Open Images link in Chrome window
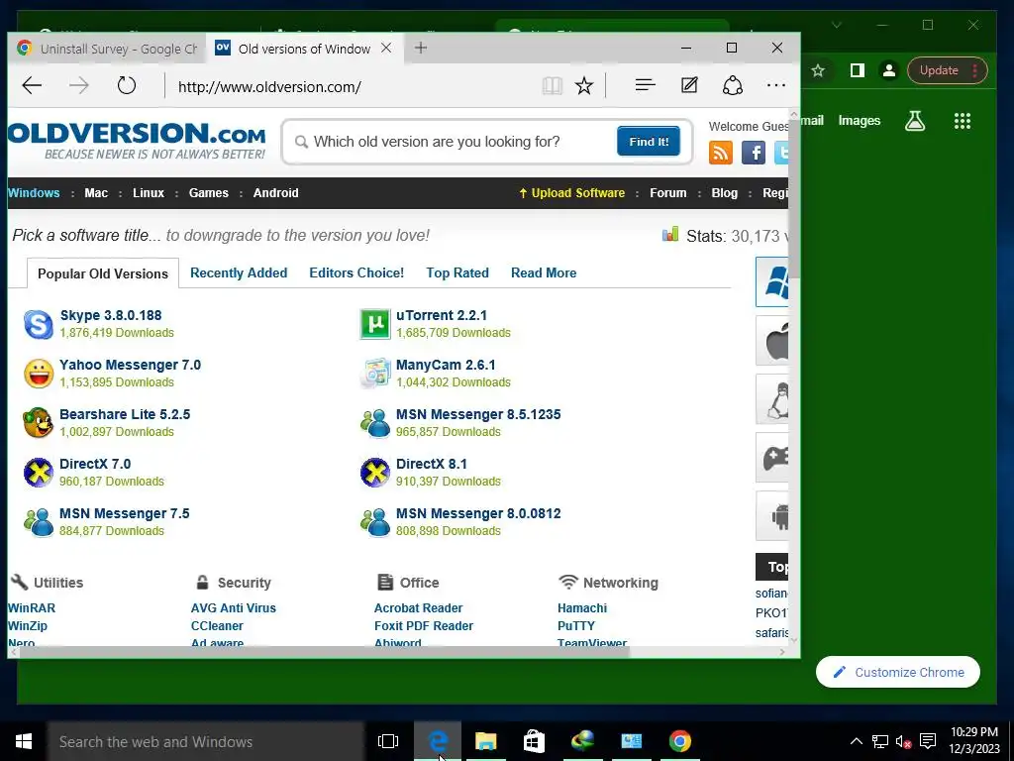This screenshot has width=1014, height=761. [x=859, y=120]
